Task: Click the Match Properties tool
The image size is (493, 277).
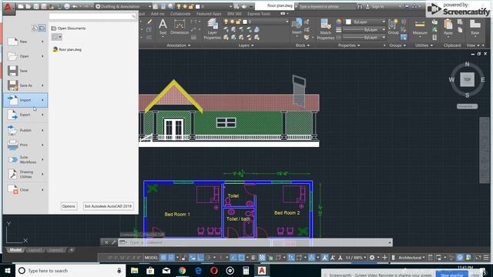Action: [325, 29]
